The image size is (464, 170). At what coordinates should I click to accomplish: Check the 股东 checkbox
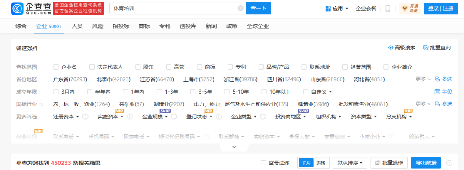[138, 67]
